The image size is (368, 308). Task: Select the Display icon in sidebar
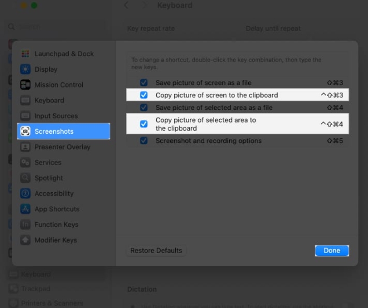(x=25, y=69)
